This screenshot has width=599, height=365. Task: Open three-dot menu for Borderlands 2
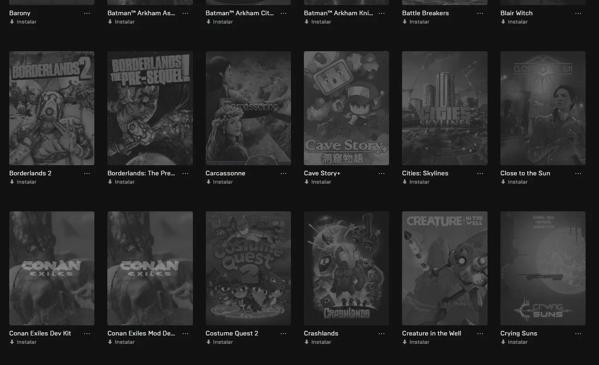click(87, 174)
